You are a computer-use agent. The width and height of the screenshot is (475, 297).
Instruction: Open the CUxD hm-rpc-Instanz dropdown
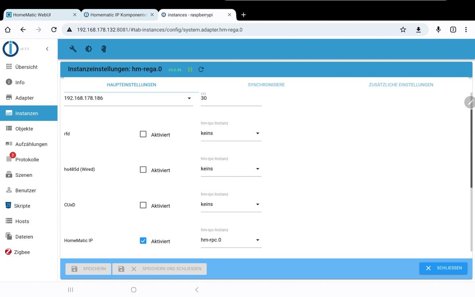[x=231, y=205]
